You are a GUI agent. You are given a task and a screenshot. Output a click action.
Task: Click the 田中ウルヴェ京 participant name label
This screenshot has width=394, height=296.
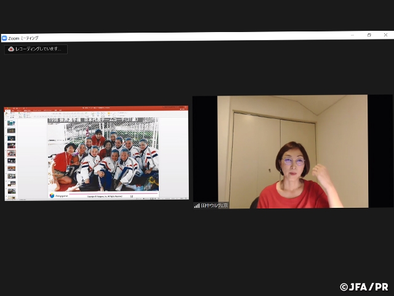214,205
